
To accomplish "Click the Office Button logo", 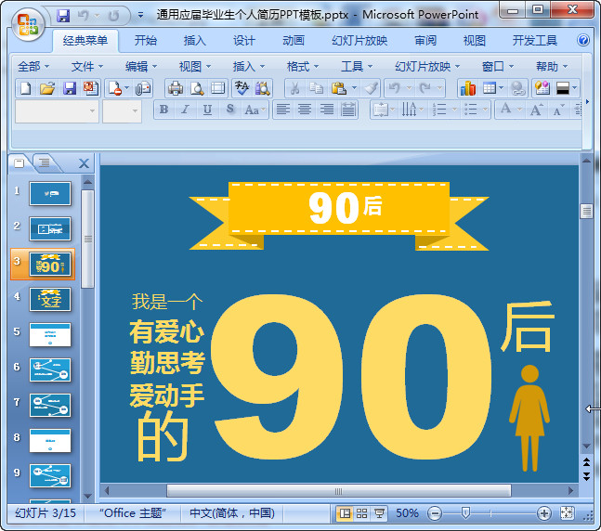I will click(28, 24).
